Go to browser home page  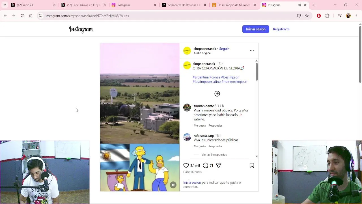point(31,16)
